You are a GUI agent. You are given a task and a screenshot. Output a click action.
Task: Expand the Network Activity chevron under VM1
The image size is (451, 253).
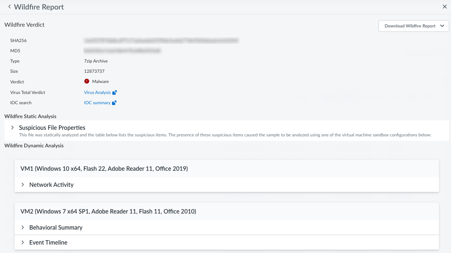pyautogui.click(x=23, y=185)
